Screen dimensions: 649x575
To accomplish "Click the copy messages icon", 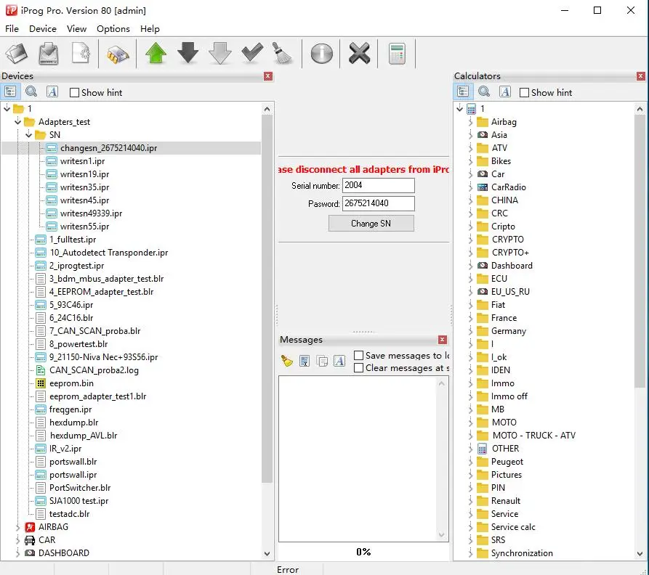I will point(322,362).
